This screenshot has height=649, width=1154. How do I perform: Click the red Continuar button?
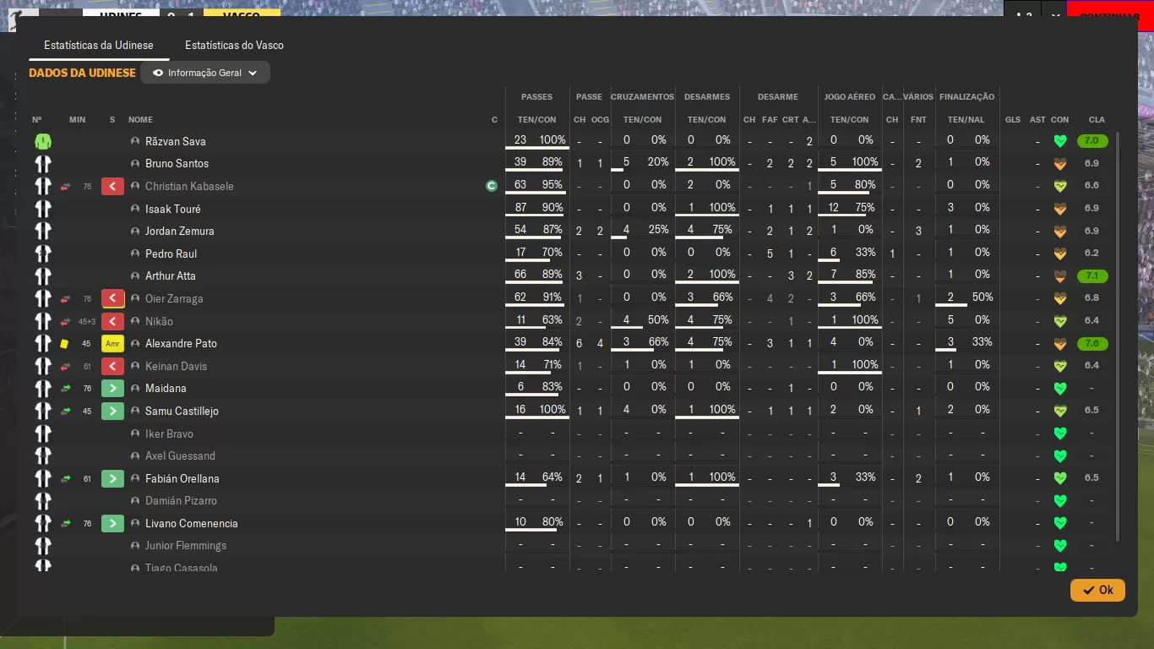(x=1110, y=16)
